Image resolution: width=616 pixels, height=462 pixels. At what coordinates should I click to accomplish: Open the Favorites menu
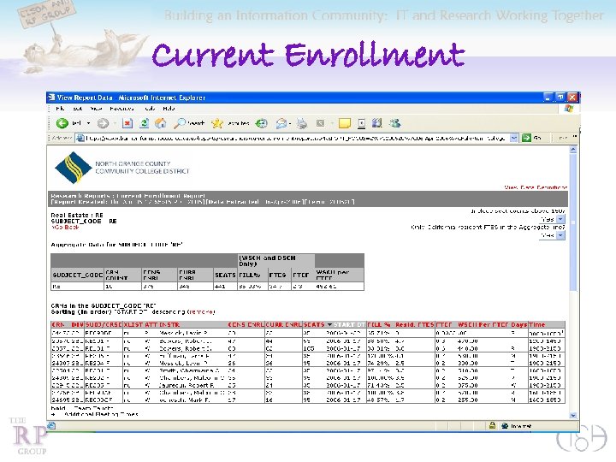(121, 109)
